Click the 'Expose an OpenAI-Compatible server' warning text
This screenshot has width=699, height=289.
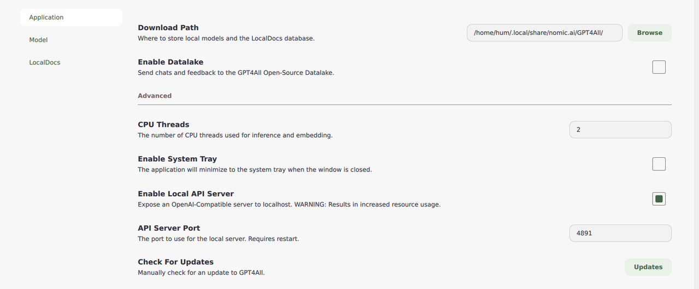tap(289, 204)
